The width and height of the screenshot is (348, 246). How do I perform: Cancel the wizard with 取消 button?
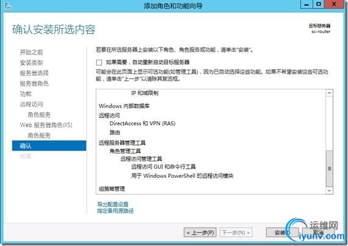coord(319,233)
